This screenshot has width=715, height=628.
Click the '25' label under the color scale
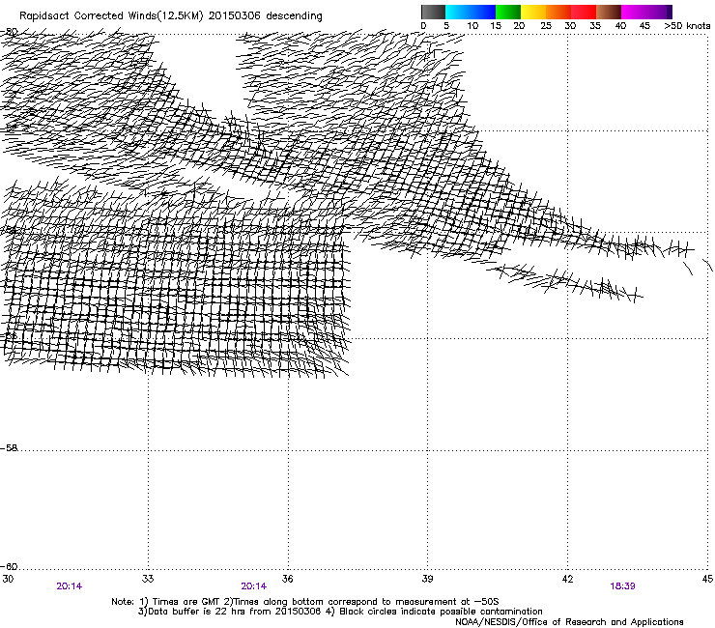point(546,26)
